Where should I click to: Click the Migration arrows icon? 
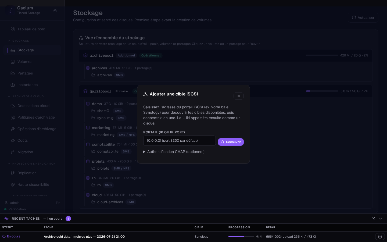(13, 152)
